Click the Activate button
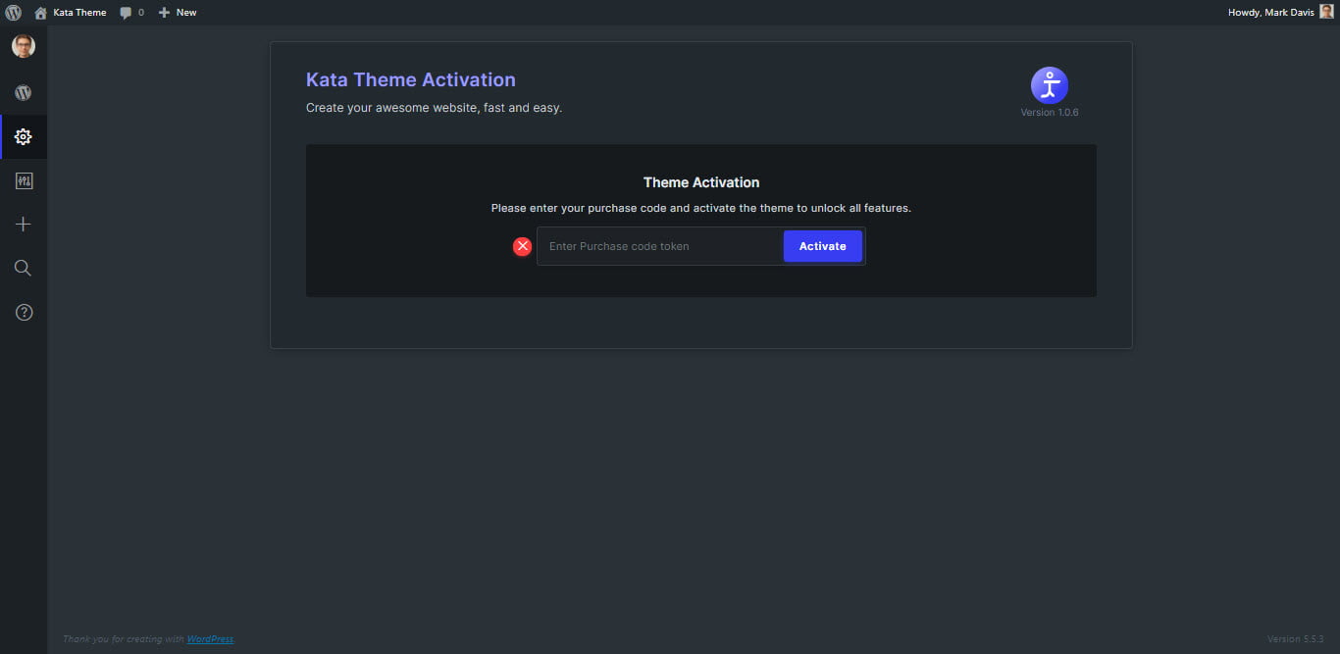Viewport: 1340px width, 654px height. [x=823, y=246]
